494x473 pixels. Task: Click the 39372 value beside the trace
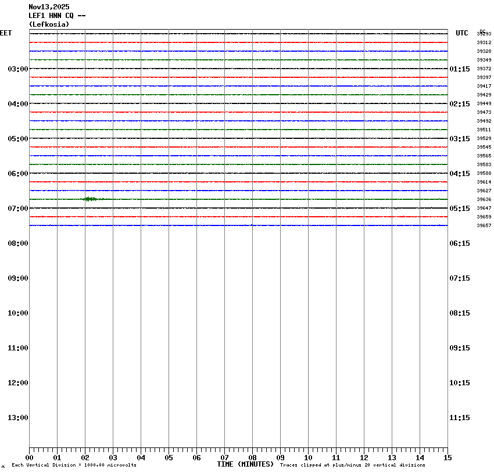point(484,69)
